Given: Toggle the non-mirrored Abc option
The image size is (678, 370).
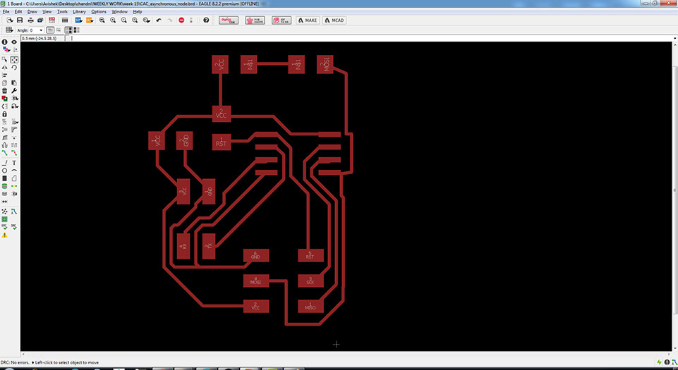Looking at the screenshot, I should 50,30.
